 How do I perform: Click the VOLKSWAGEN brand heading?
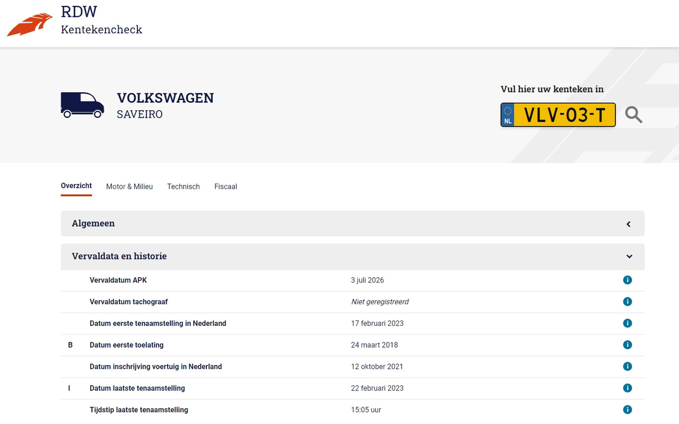click(x=166, y=98)
